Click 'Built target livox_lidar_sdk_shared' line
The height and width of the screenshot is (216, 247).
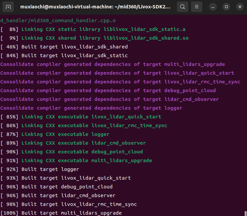(74, 47)
